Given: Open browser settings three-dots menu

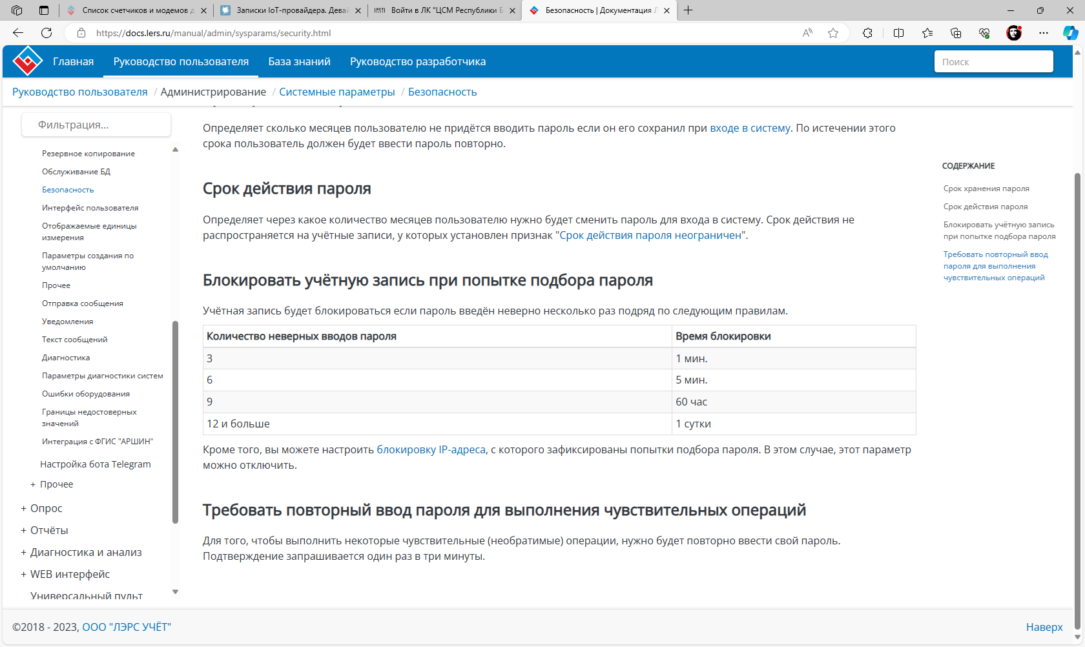Looking at the screenshot, I should click(x=1044, y=33).
